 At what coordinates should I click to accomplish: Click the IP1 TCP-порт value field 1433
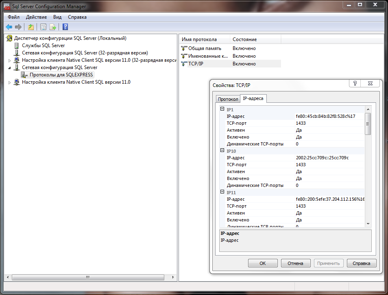pyautogui.click(x=301, y=123)
